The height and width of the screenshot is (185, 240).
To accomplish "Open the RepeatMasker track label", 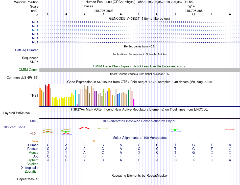I will click(x=28, y=179).
